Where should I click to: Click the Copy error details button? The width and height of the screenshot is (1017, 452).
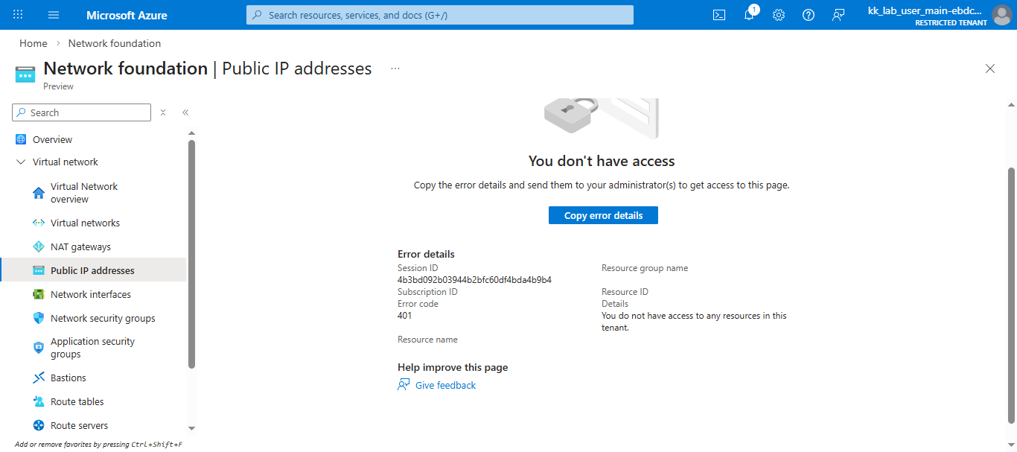pos(603,215)
